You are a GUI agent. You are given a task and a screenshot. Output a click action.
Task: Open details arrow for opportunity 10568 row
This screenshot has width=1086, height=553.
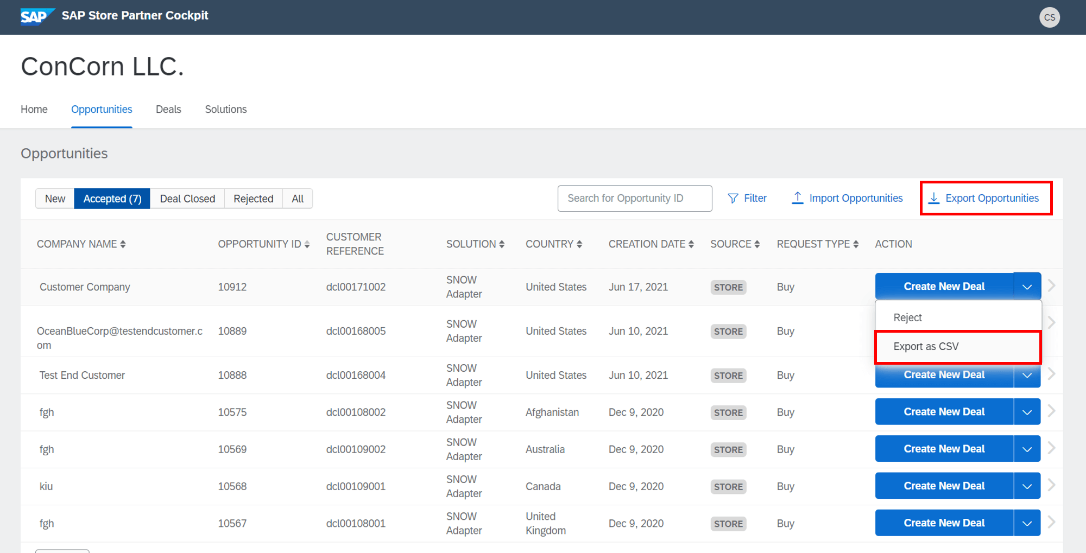[x=1052, y=485]
